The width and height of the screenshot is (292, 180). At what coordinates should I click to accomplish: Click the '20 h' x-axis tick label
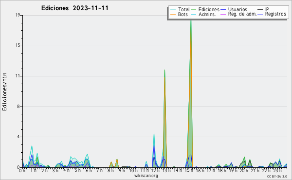click(x=244, y=170)
